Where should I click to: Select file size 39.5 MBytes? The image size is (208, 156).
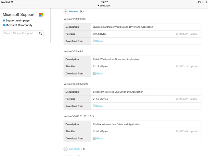(100, 34)
